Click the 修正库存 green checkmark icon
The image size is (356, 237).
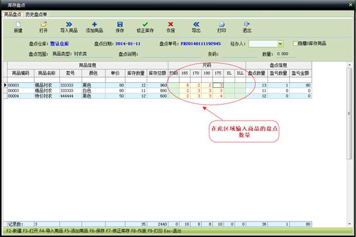[145, 24]
